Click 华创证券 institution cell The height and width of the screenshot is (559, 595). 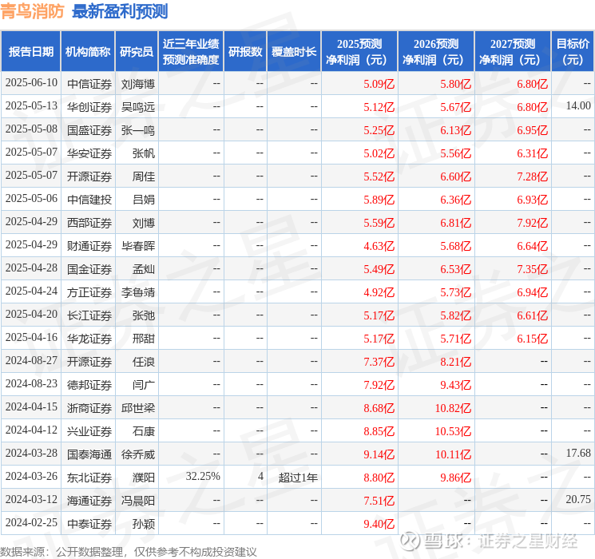tap(89, 107)
